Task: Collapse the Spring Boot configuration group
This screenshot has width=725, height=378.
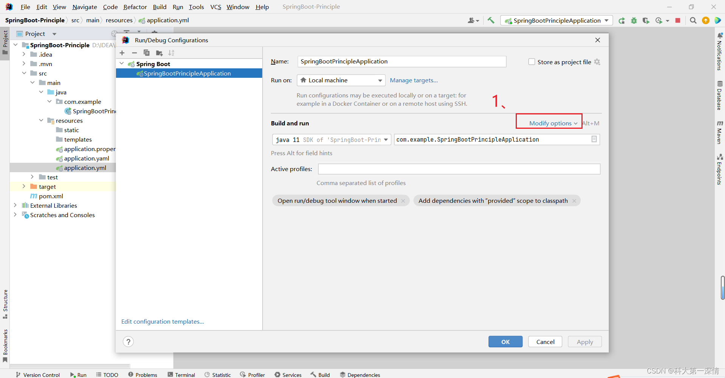Action: pyautogui.click(x=122, y=63)
